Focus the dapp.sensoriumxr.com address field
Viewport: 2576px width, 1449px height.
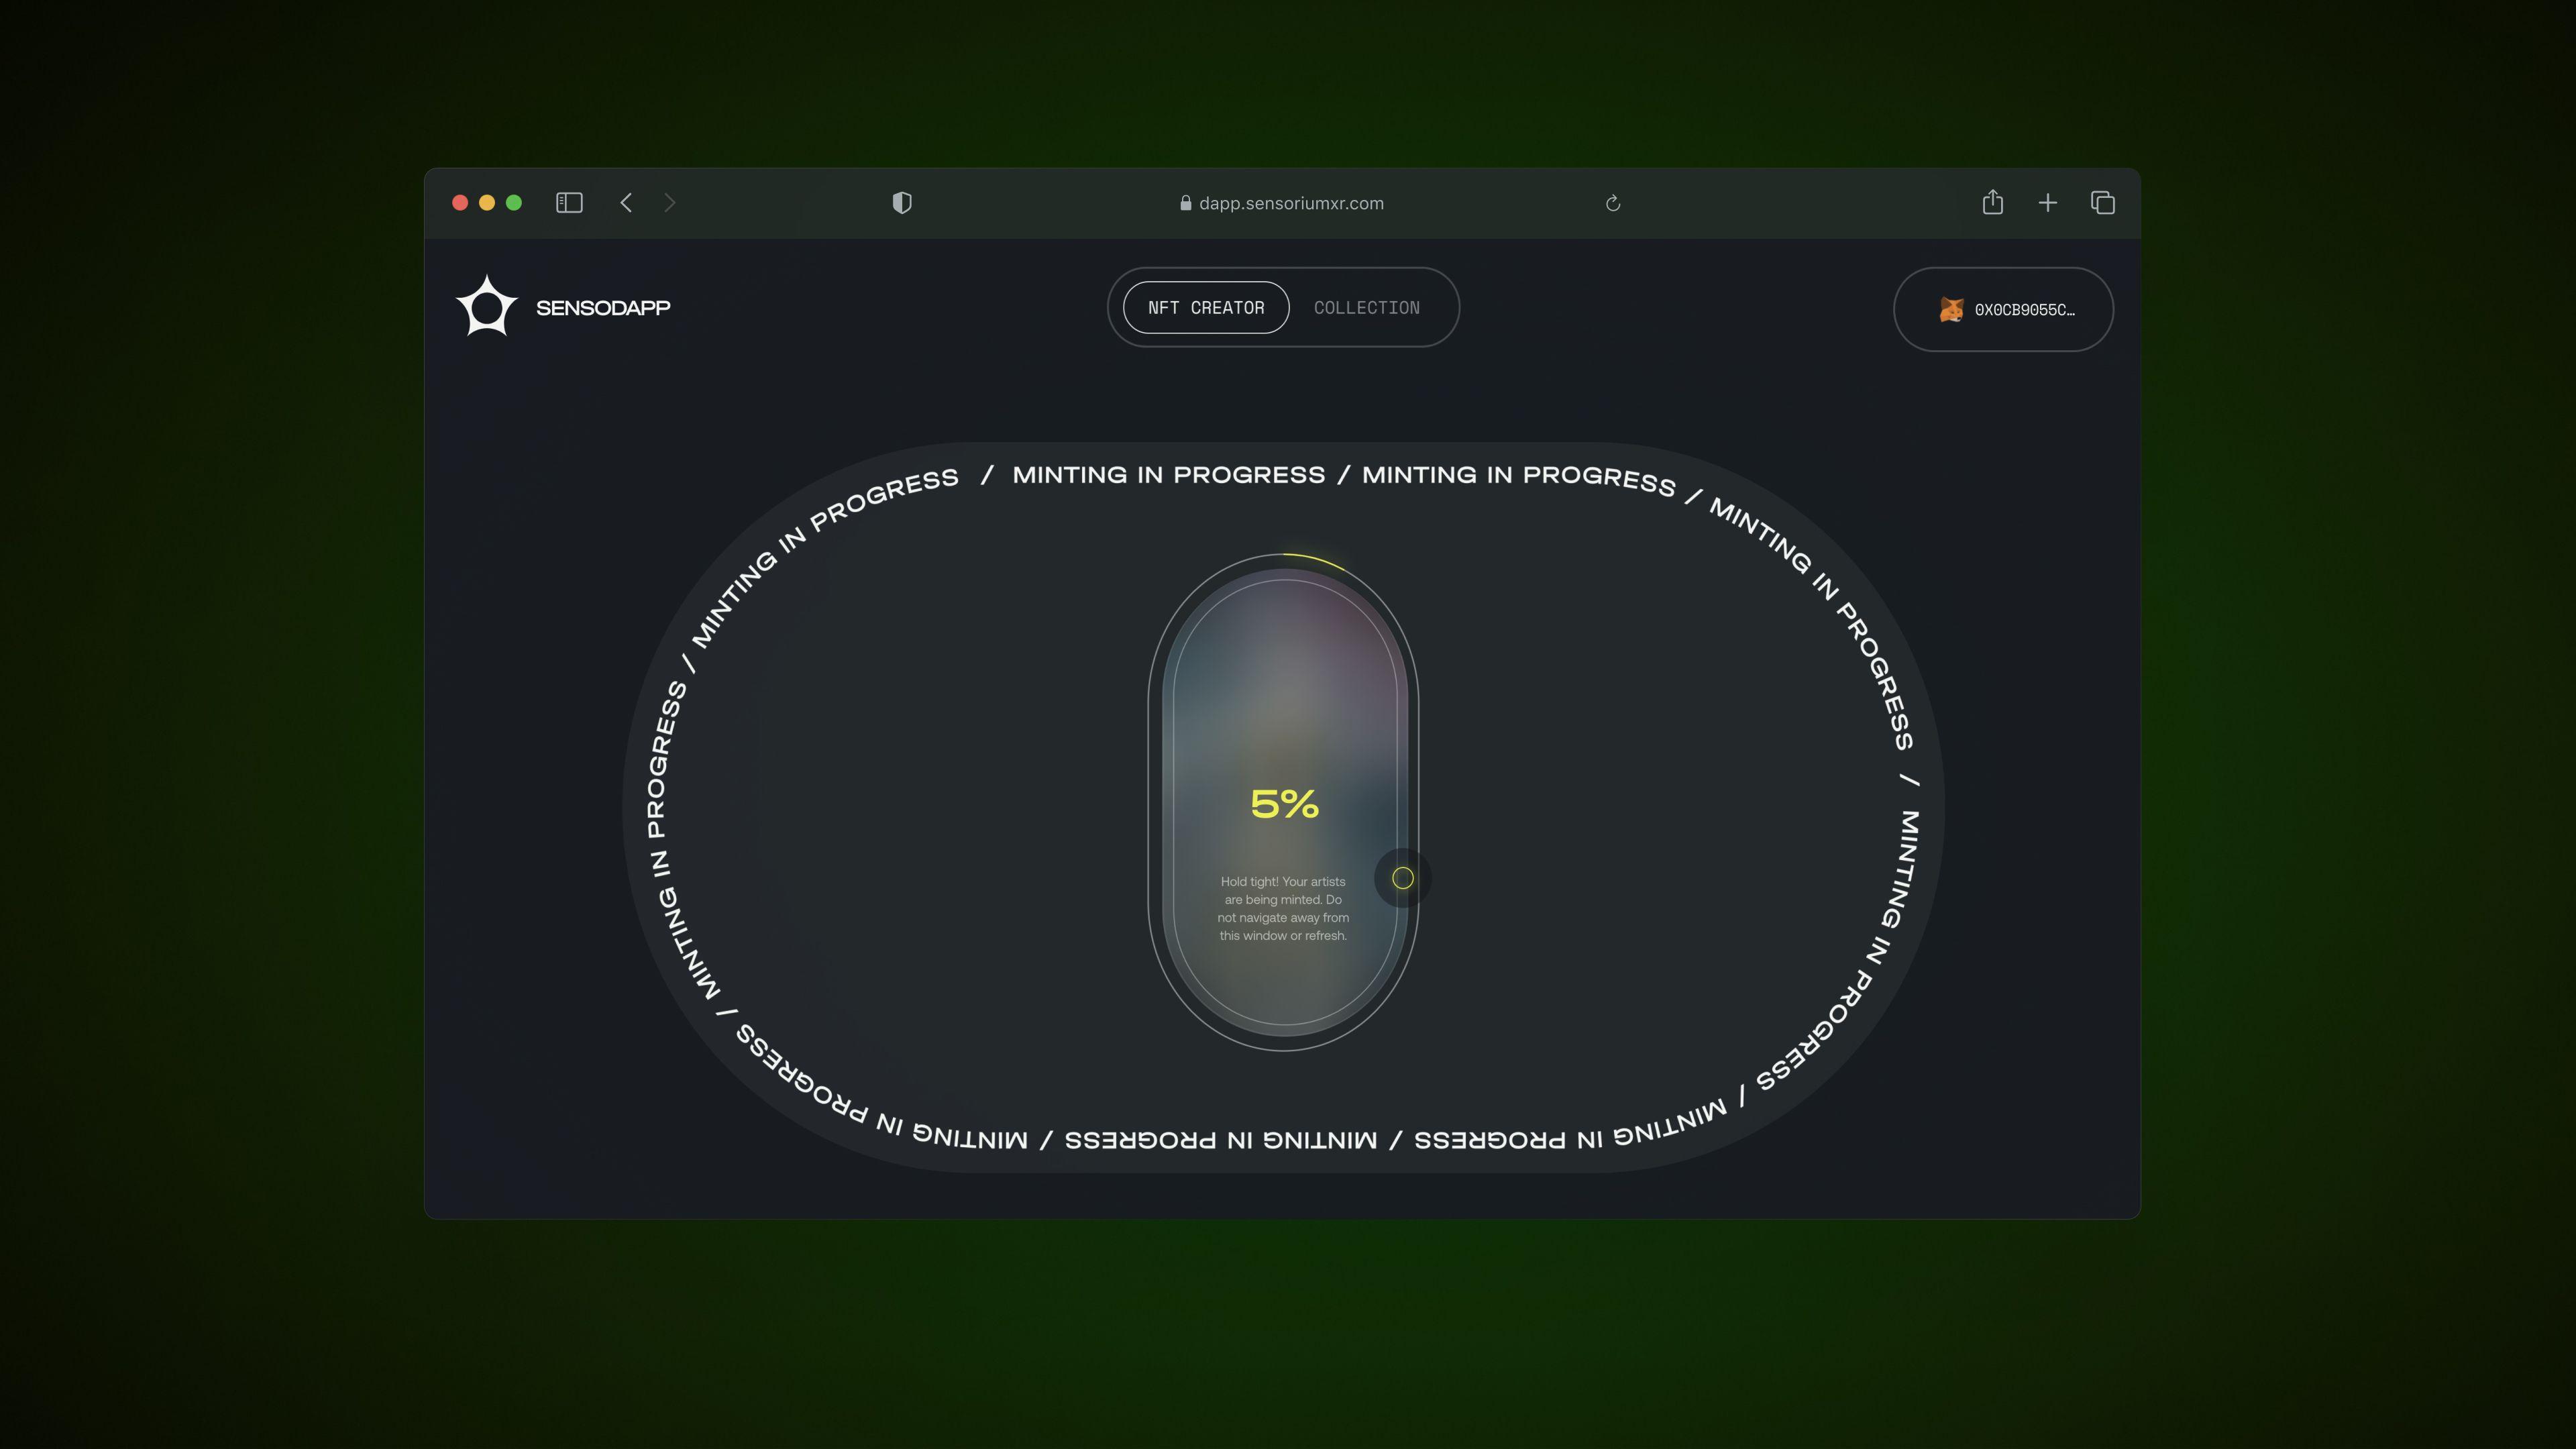1291,203
